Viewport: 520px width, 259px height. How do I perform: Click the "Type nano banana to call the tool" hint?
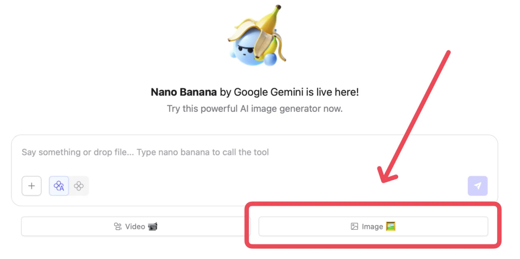[x=202, y=153]
